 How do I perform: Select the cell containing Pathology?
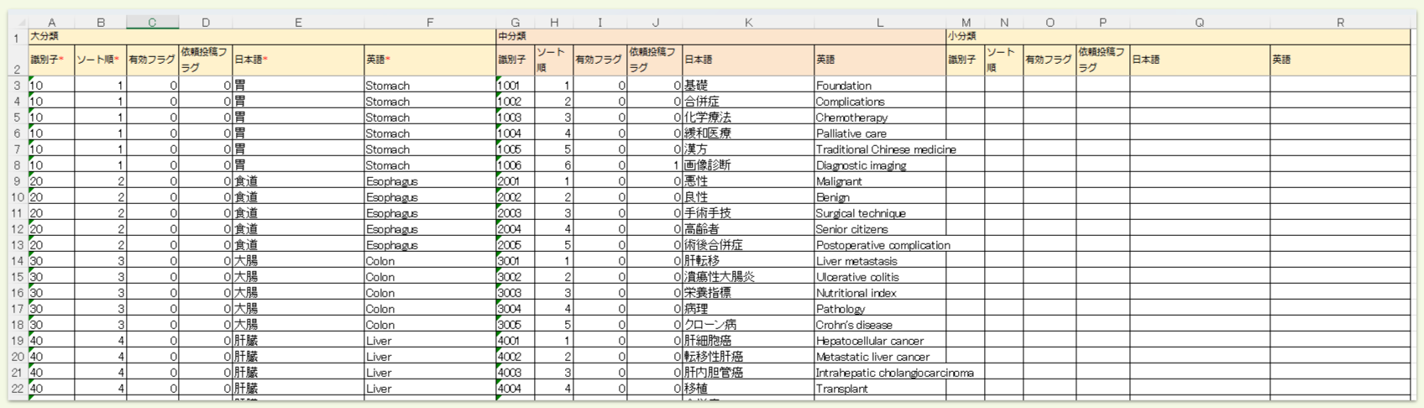(x=880, y=308)
